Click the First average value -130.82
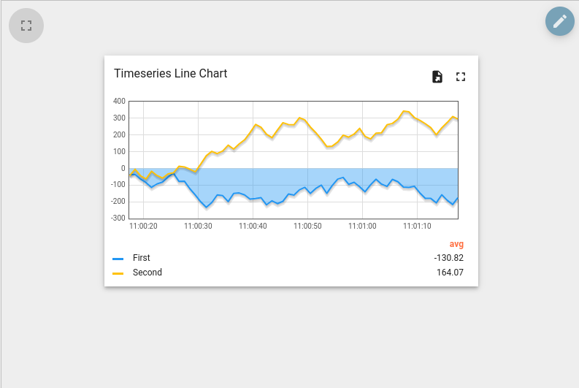This screenshot has width=579, height=388. (448, 258)
